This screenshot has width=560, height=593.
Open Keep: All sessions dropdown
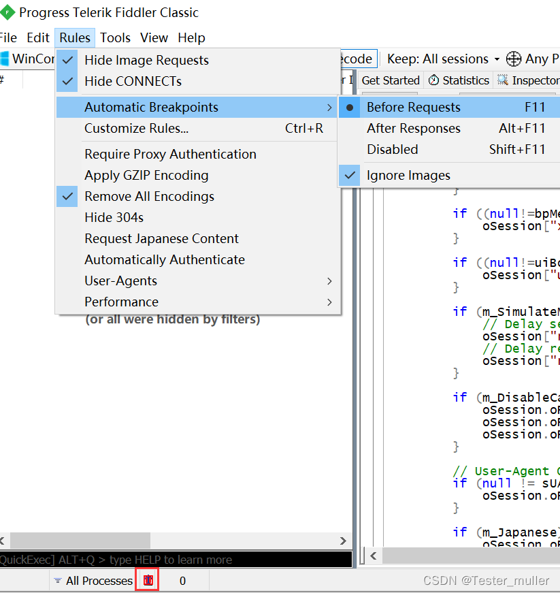pyautogui.click(x=443, y=59)
